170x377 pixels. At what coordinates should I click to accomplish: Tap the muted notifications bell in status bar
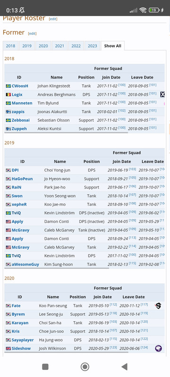[22, 10]
